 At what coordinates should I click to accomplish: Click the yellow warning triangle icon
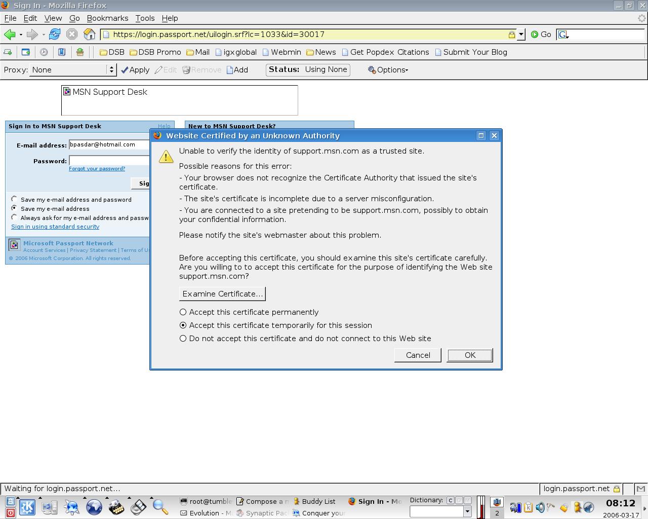[166, 157]
